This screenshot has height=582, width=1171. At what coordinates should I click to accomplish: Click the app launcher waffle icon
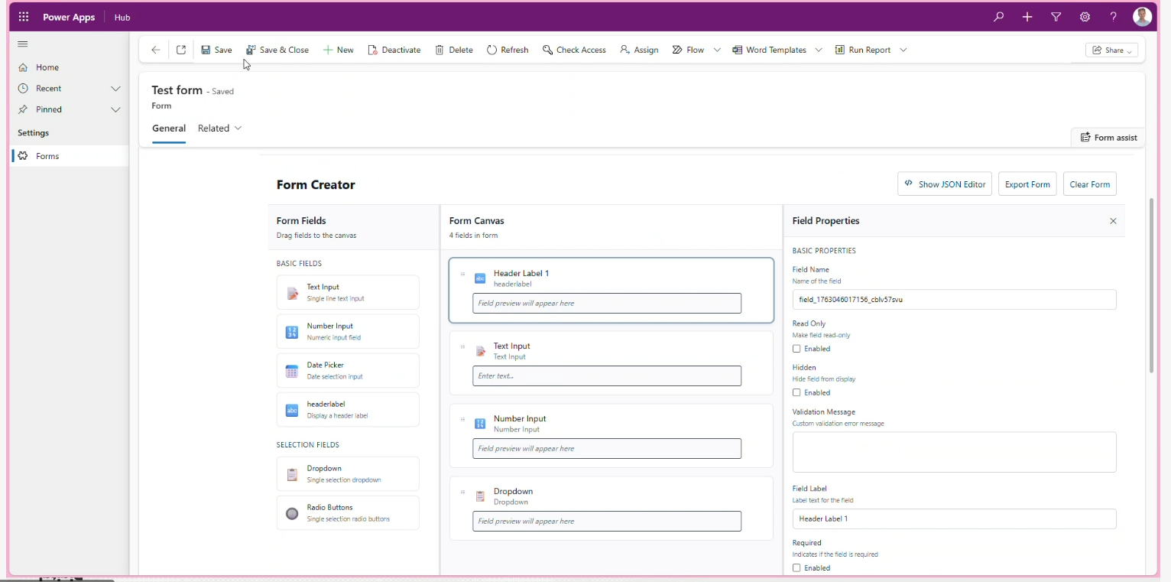[x=24, y=17]
